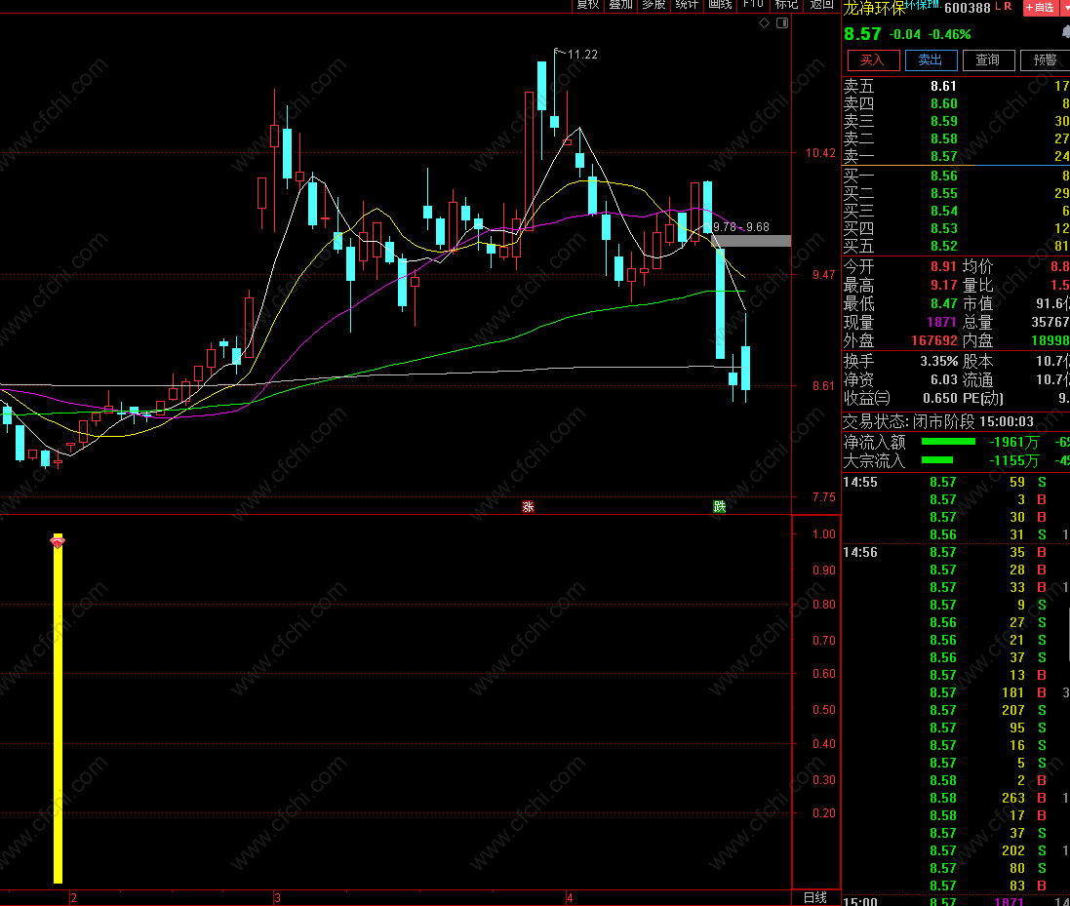The width and height of the screenshot is (1070, 906).
Task: Click the 净流入额 green bar
Action: coord(948,442)
